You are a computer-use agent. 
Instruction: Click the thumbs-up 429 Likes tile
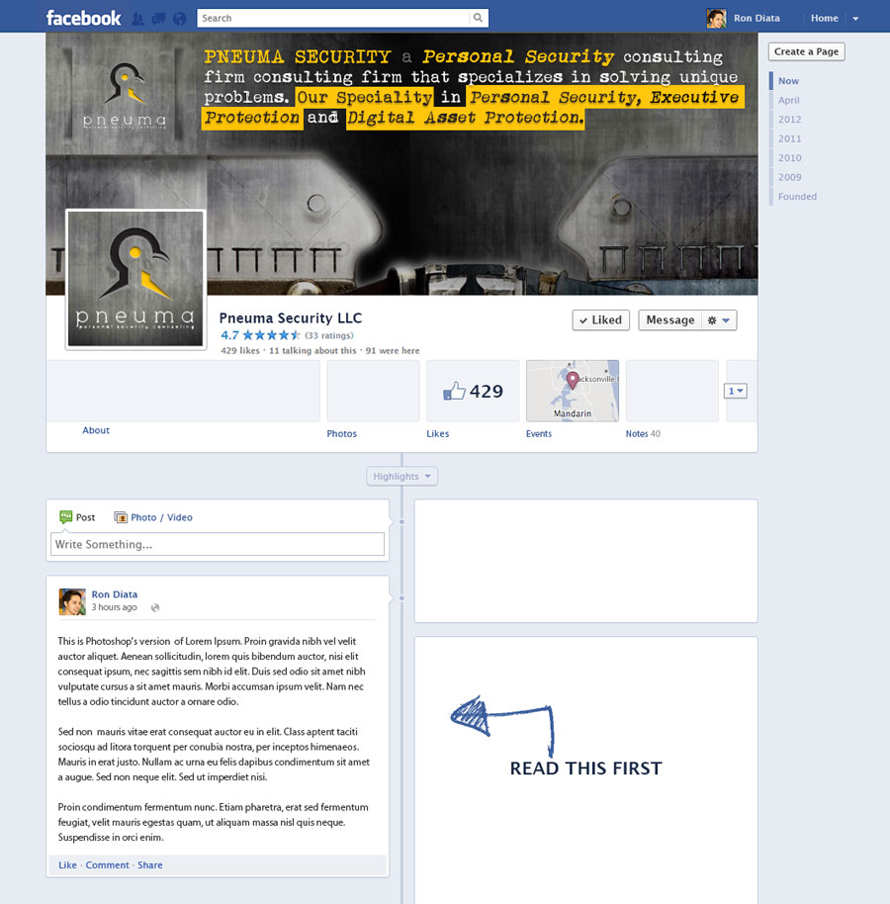[x=473, y=391]
